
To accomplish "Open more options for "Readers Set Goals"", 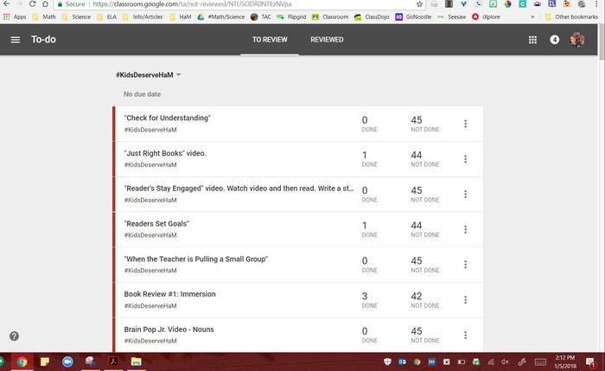I will pos(465,229).
